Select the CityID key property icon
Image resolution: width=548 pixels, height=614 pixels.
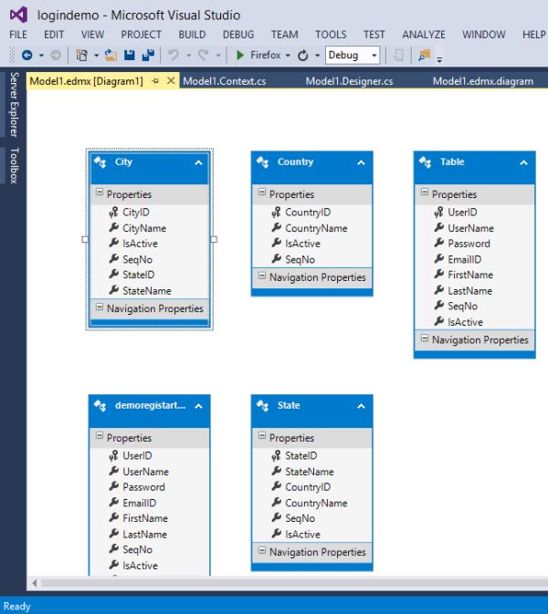(x=113, y=213)
